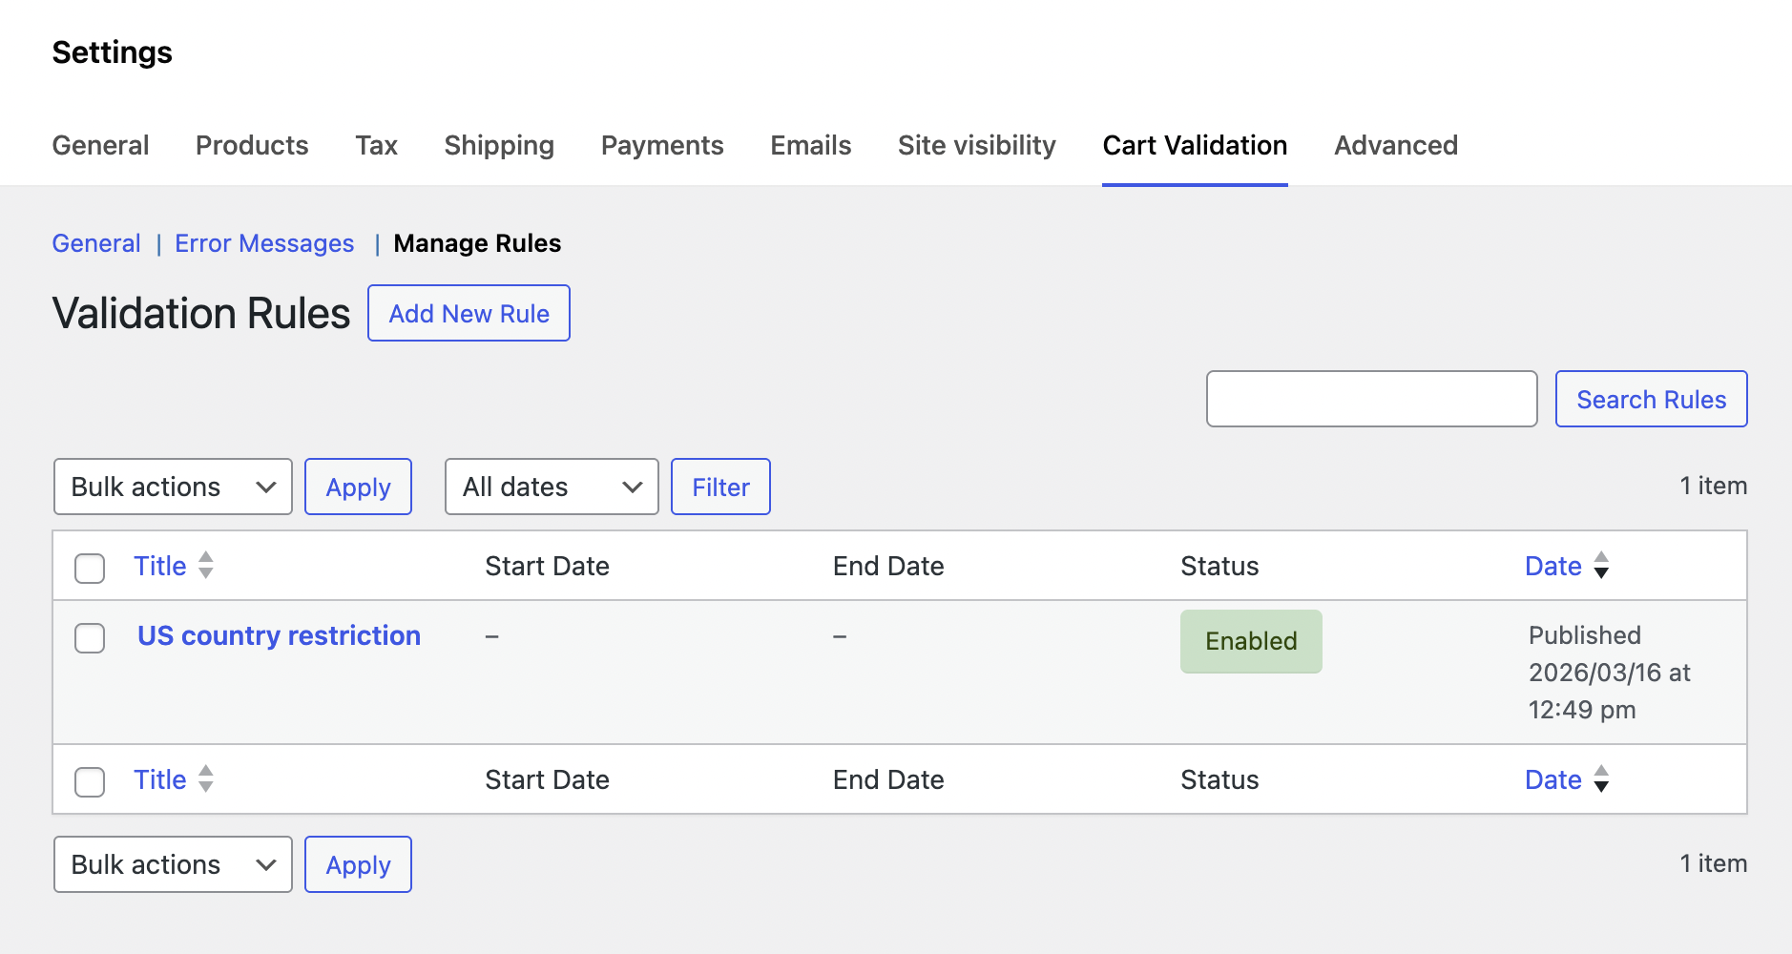Click Date sort arrows in table header
The width and height of the screenshot is (1792, 954).
click(x=1601, y=566)
